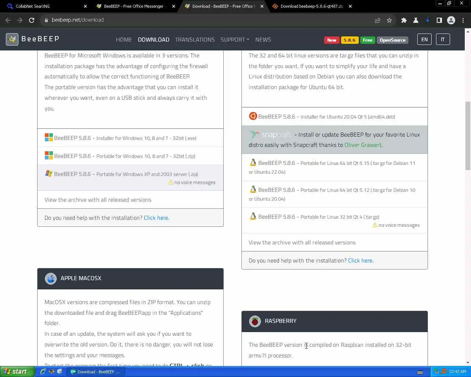This screenshot has width=471, height=377.
Task: Open Chrome three-dot menu
Action: (463, 20)
